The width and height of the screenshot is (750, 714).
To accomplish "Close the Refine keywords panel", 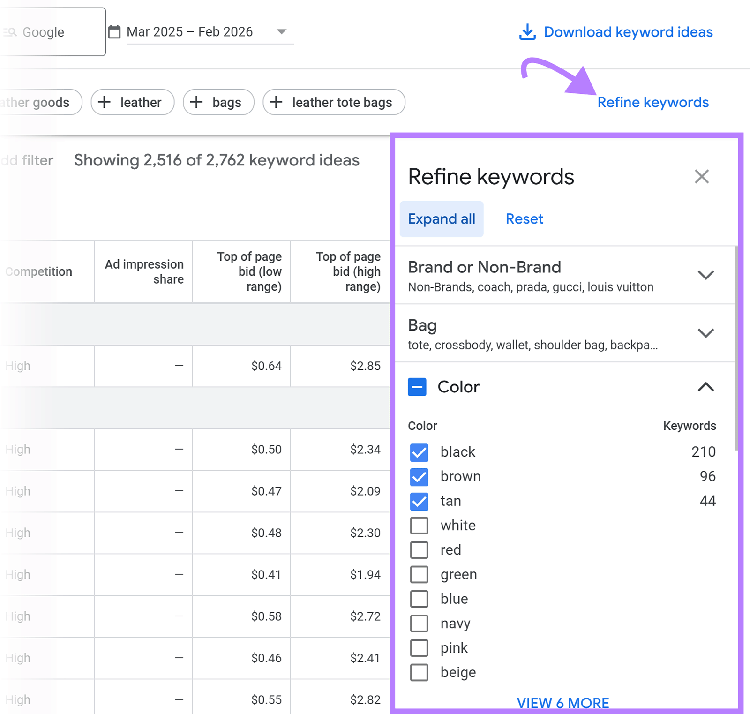I will (701, 177).
